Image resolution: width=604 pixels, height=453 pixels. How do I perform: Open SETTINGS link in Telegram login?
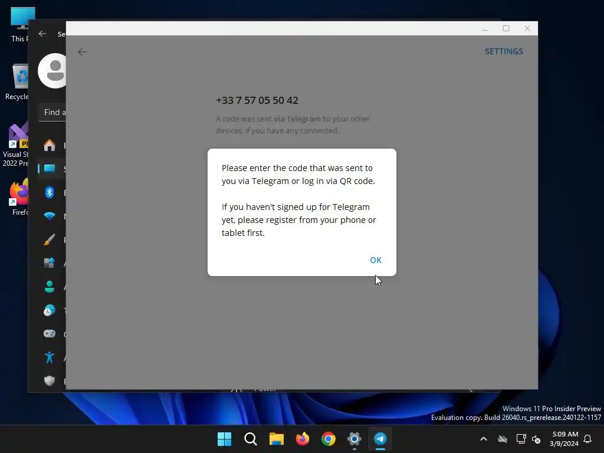(504, 51)
